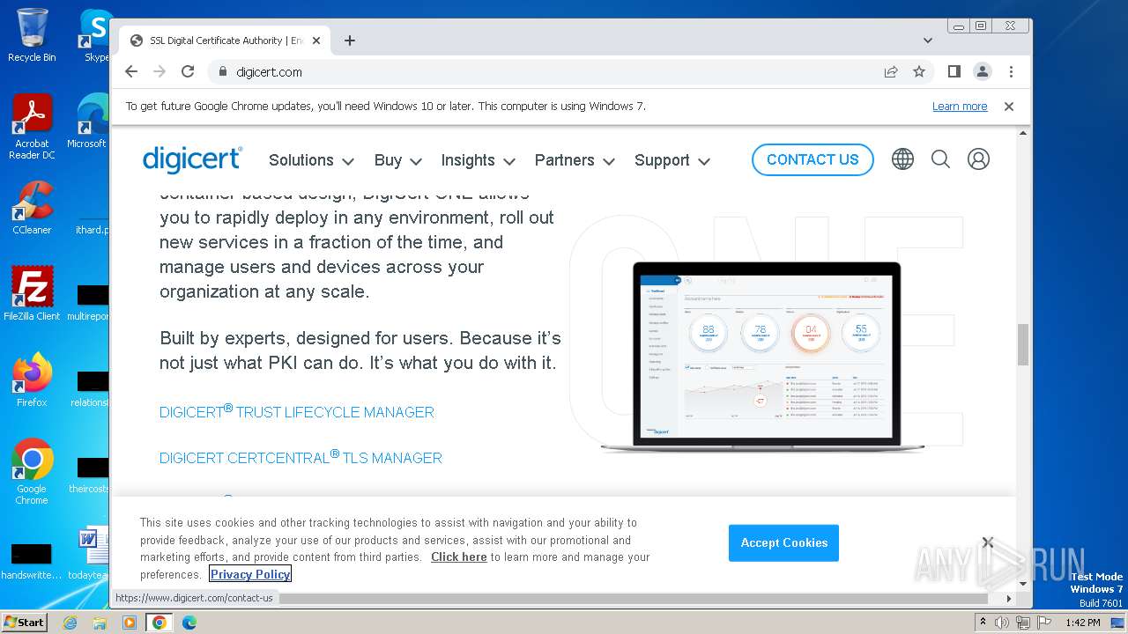Launch Firefox from the desktop
Screen dimensions: 1128x634
[x=32, y=380]
